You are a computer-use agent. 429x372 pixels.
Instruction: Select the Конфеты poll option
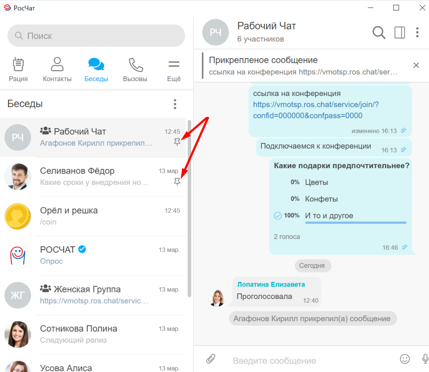coord(321,199)
